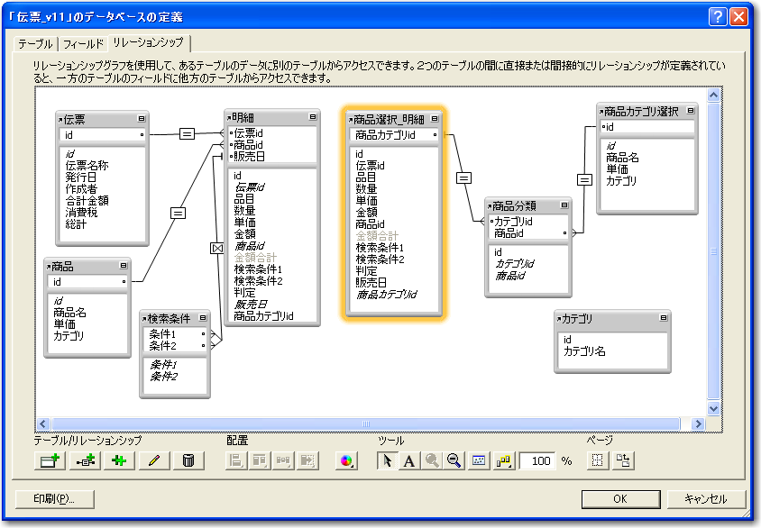Image resolution: width=761 pixels, height=528 pixels.
Task: Switch to the フィールド tab
Action: (82, 43)
